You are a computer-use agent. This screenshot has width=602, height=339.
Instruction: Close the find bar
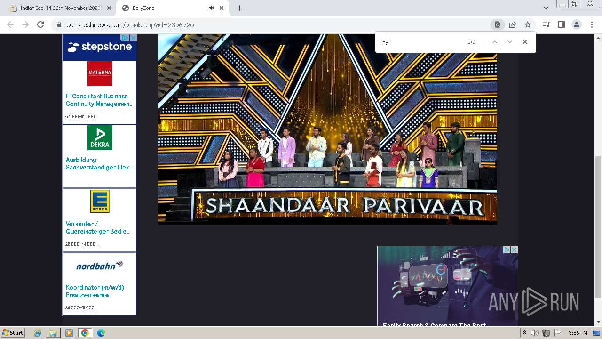(x=525, y=42)
